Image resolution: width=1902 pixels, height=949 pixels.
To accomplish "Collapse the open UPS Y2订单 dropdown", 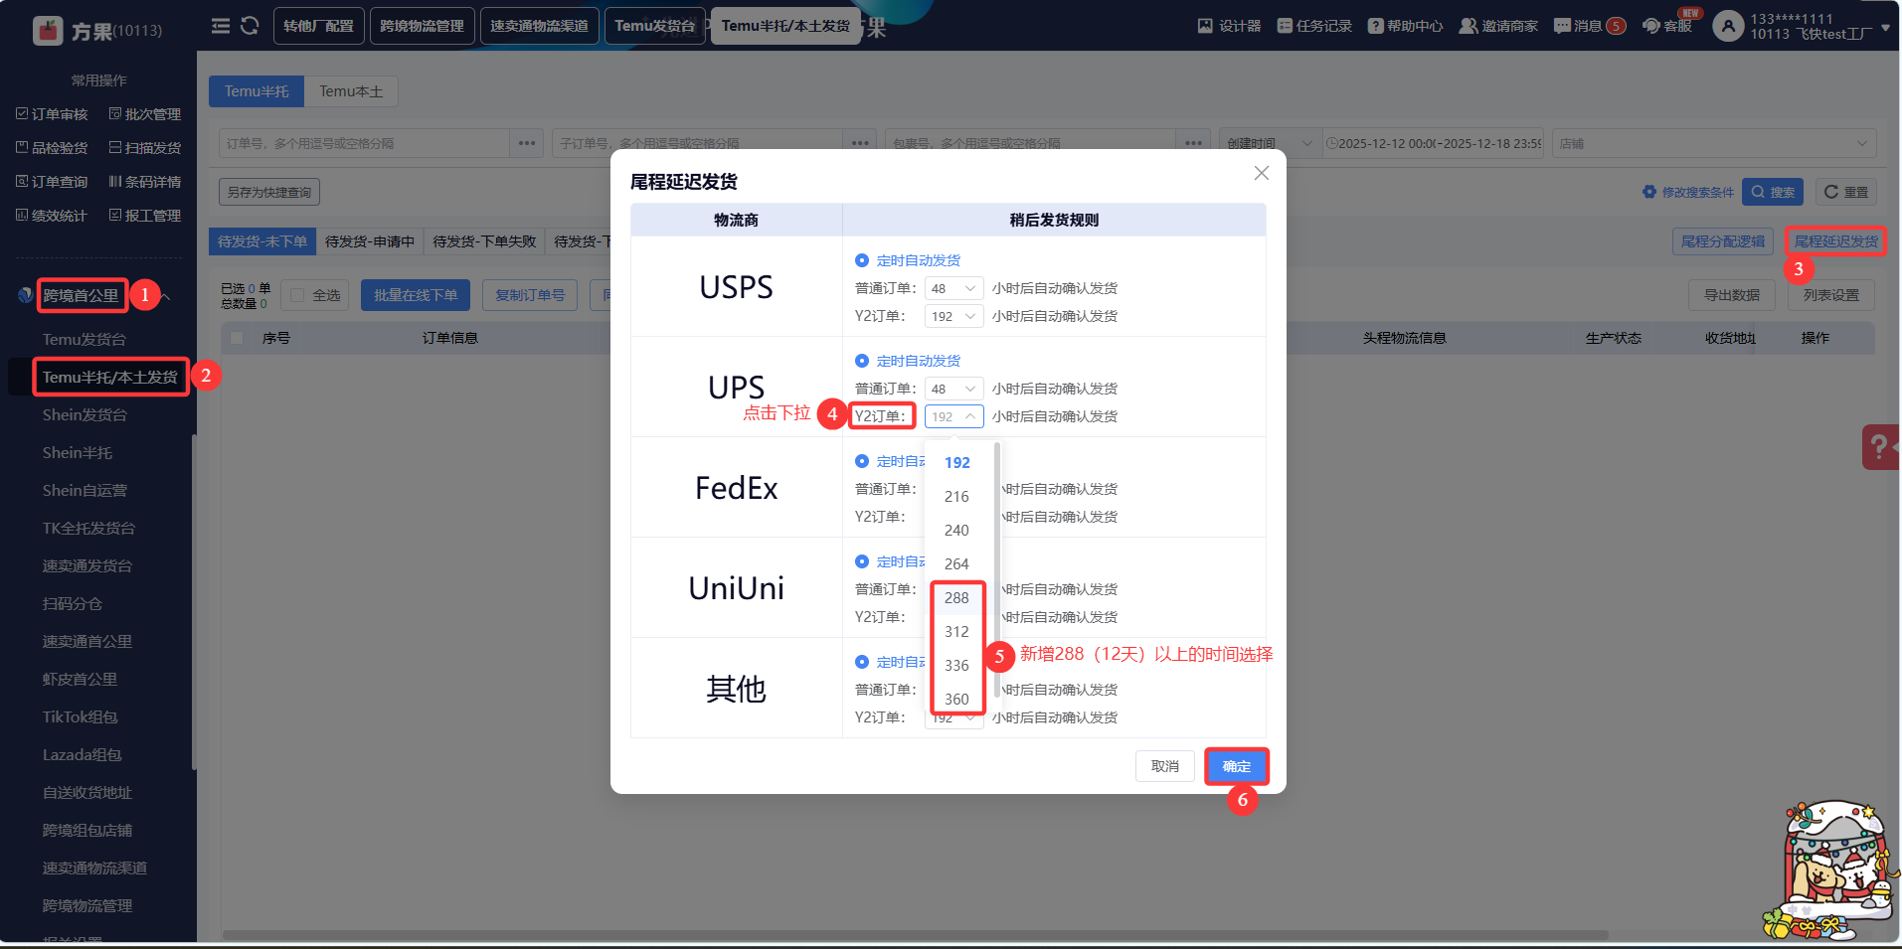I will [953, 416].
